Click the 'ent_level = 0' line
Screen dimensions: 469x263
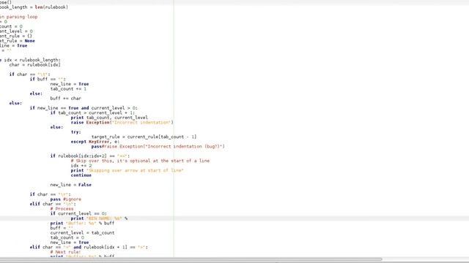[16, 31]
